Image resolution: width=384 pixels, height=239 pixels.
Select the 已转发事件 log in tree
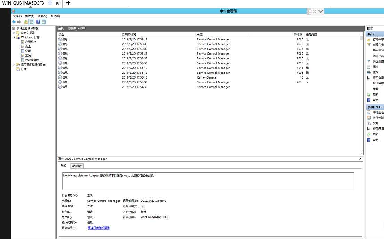coord(32,60)
